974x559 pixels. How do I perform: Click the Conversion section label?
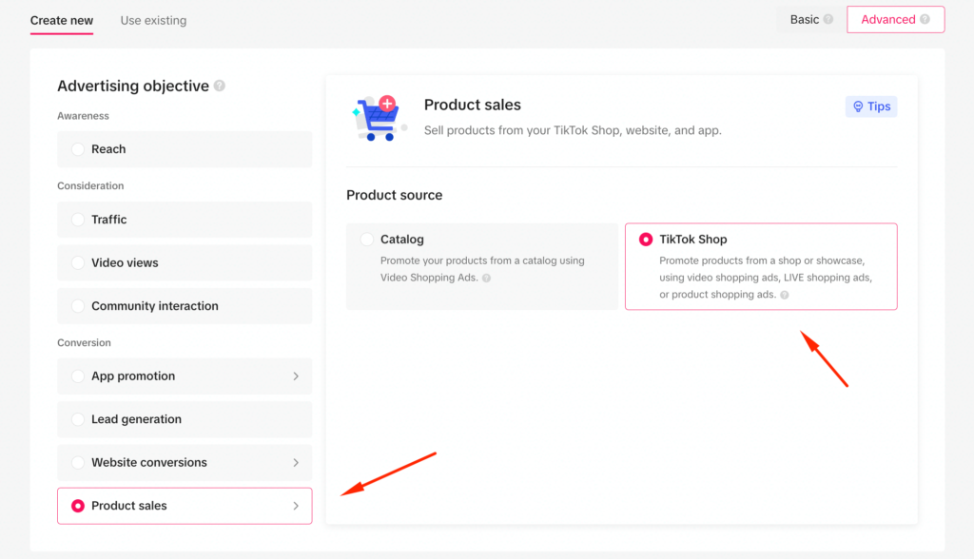pyautogui.click(x=84, y=343)
